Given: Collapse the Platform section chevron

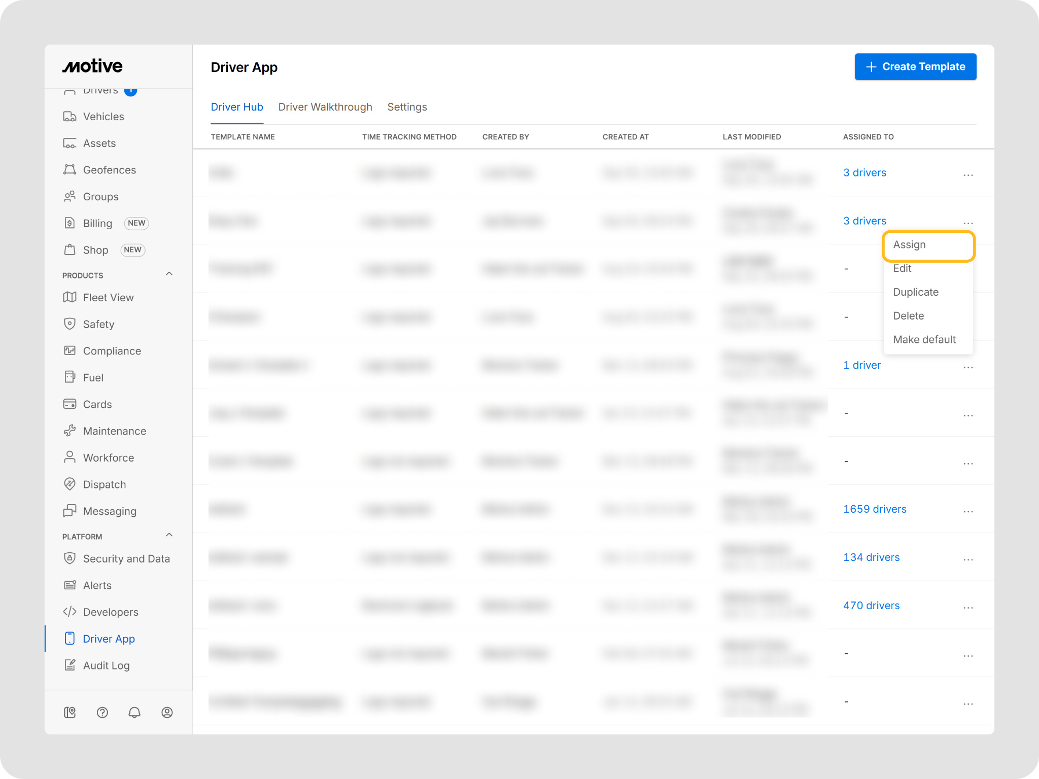Looking at the screenshot, I should [169, 535].
